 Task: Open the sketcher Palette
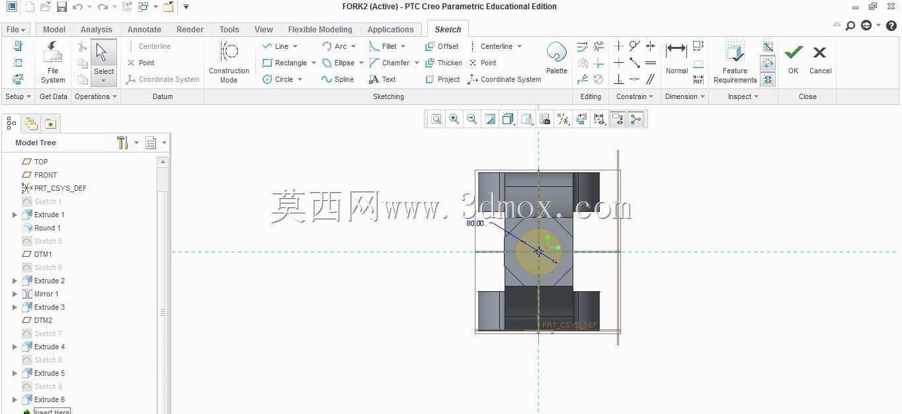[557, 58]
